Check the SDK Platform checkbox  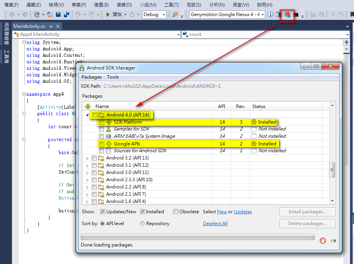click(102, 122)
